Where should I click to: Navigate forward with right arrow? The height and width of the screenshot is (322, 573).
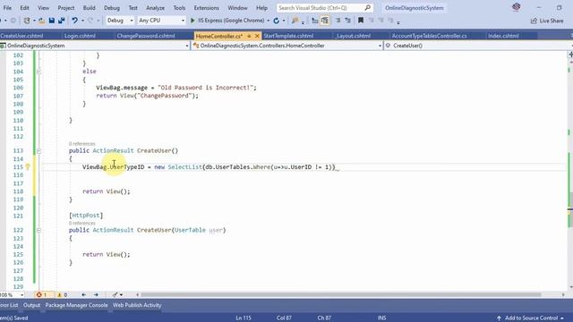[96, 294]
